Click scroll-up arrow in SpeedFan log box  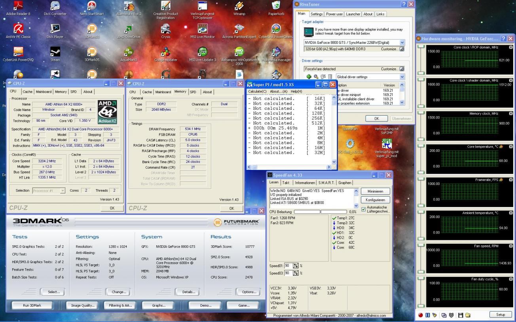click(x=356, y=190)
